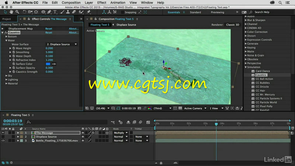Expand the Sky property group
295x166 pixels.
coord(6,76)
